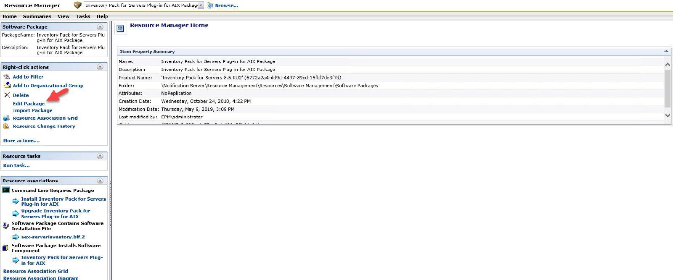Click Run task... link
The image size is (673, 280).
16,165
